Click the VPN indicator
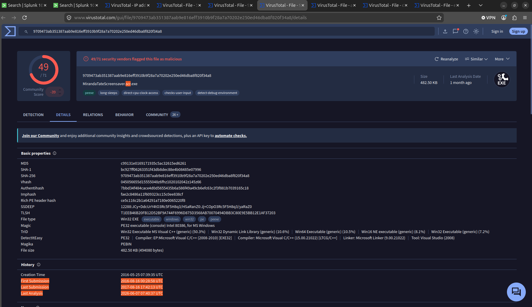 [x=488, y=18]
